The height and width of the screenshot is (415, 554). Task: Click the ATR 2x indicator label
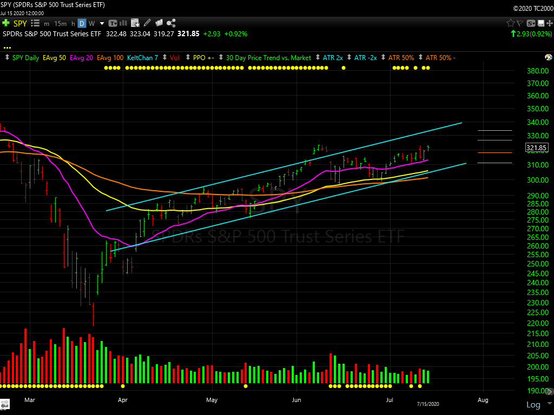tap(333, 57)
